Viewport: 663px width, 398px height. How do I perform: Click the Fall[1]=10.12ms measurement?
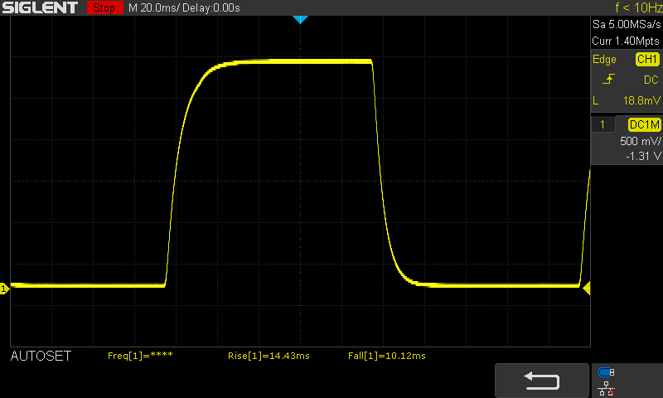387,356
